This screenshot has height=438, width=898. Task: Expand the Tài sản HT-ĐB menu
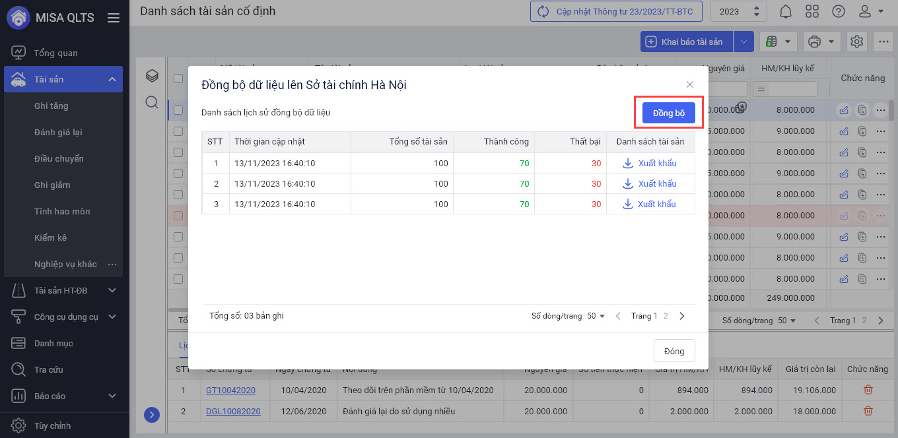112,290
